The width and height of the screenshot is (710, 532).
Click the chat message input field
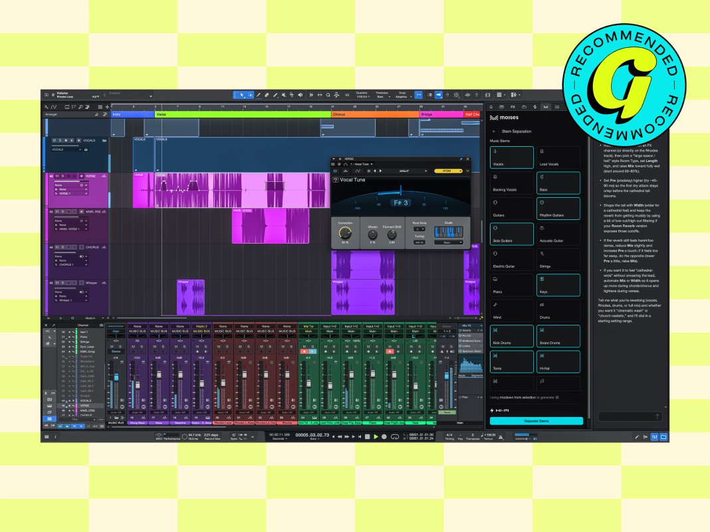pos(630,416)
